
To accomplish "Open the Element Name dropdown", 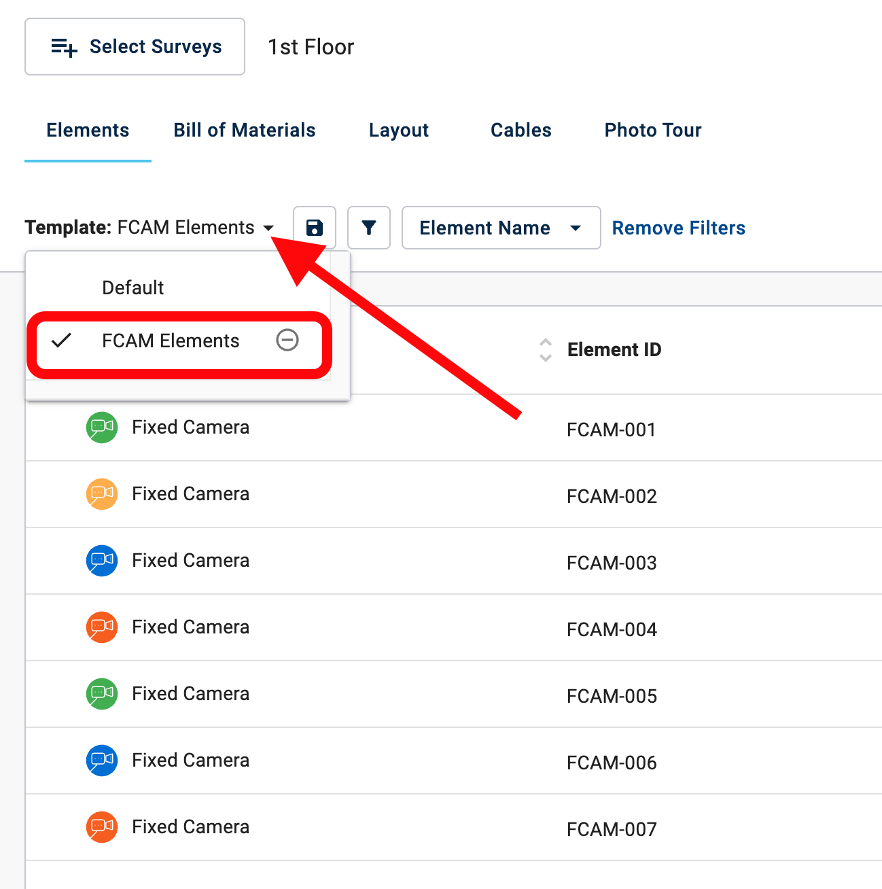I will click(x=501, y=228).
